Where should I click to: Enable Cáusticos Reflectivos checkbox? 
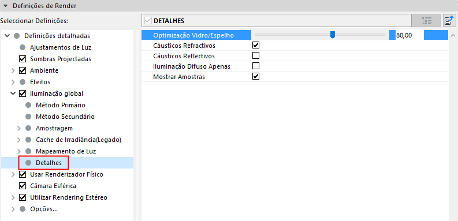(x=256, y=55)
